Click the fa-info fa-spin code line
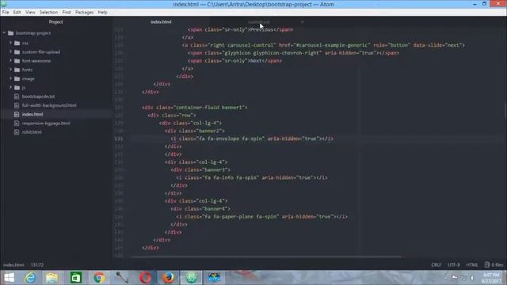 [x=252, y=177]
